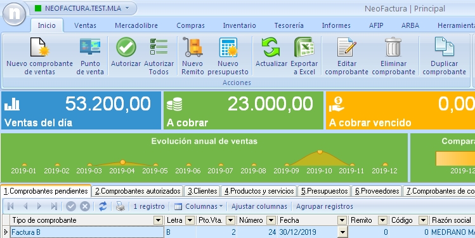Click the row indicator of Factura B
475x238 pixels.
click(x=6, y=232)
